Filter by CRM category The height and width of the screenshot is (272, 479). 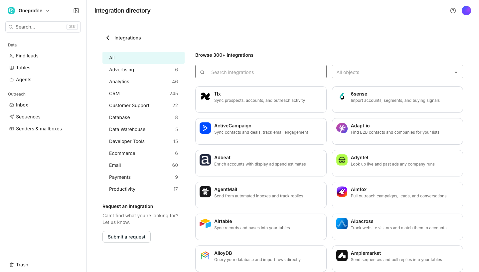pos(143,94)
